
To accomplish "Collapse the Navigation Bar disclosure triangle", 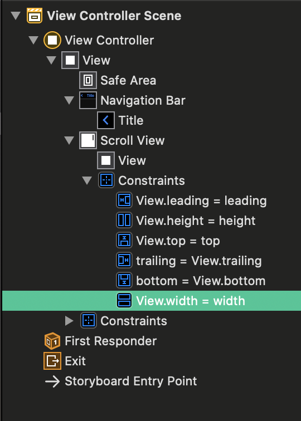I will 69,101.
